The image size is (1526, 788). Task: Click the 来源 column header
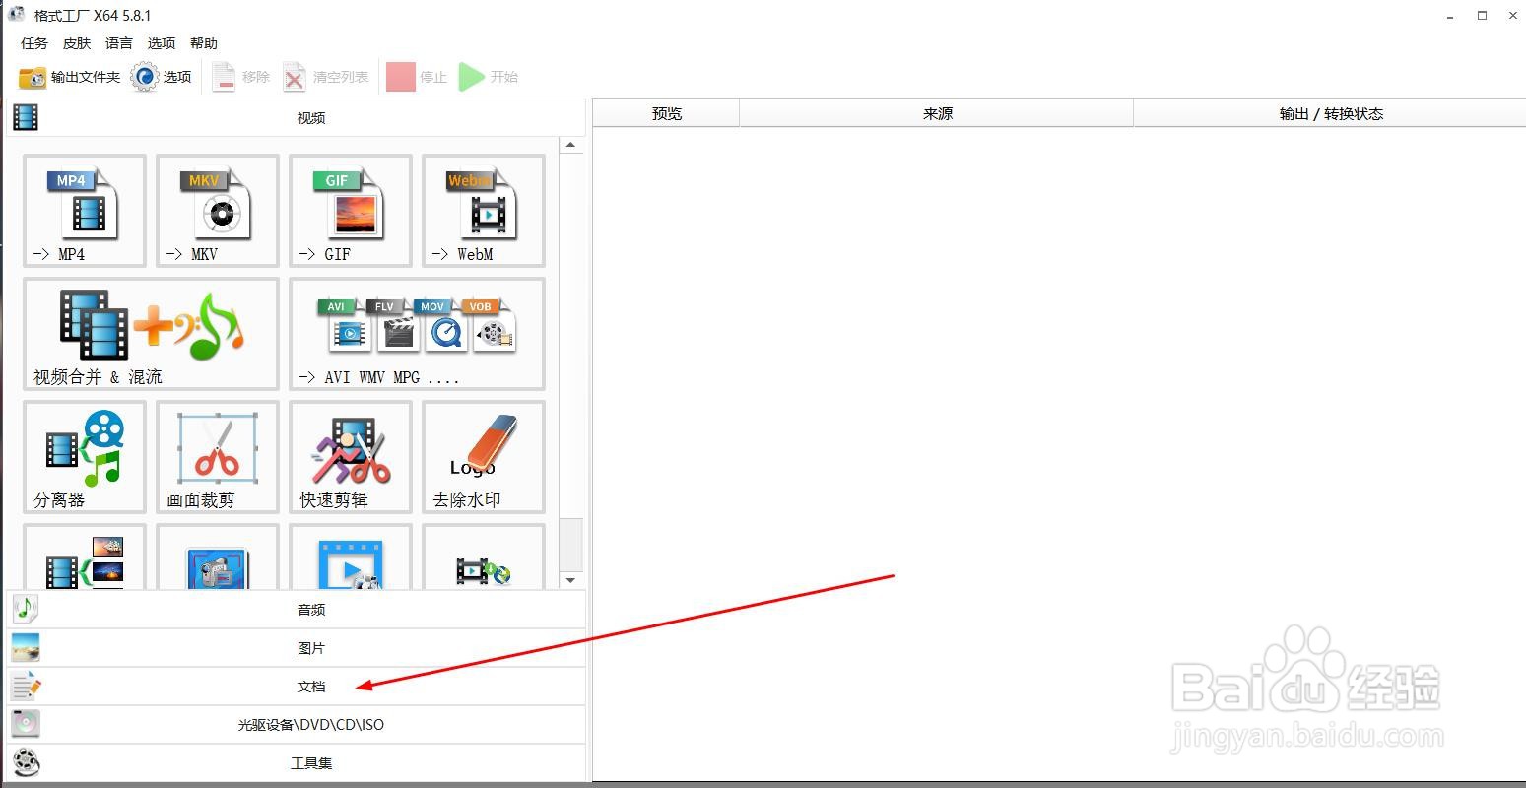pos(937,114)
